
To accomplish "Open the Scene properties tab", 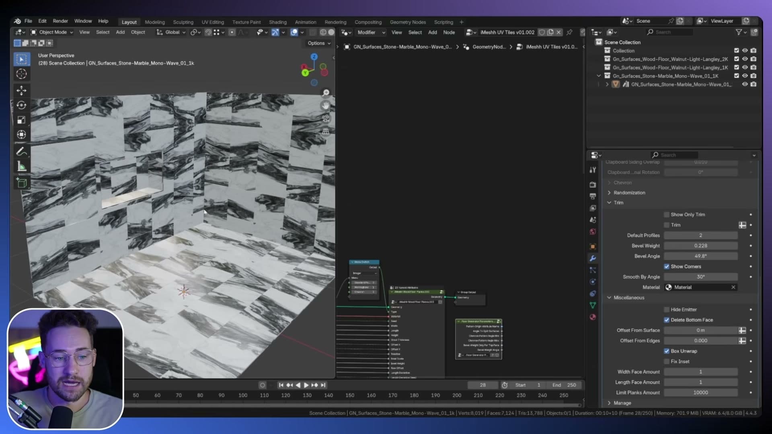I will 593,220.
